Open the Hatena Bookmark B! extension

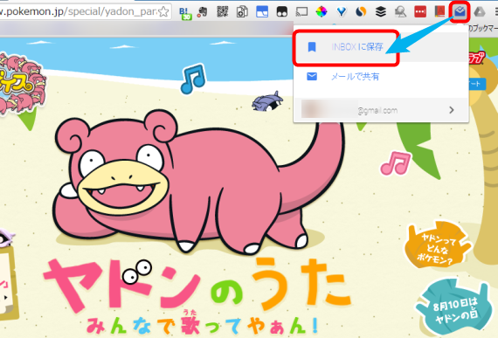(x=185, y=13)
